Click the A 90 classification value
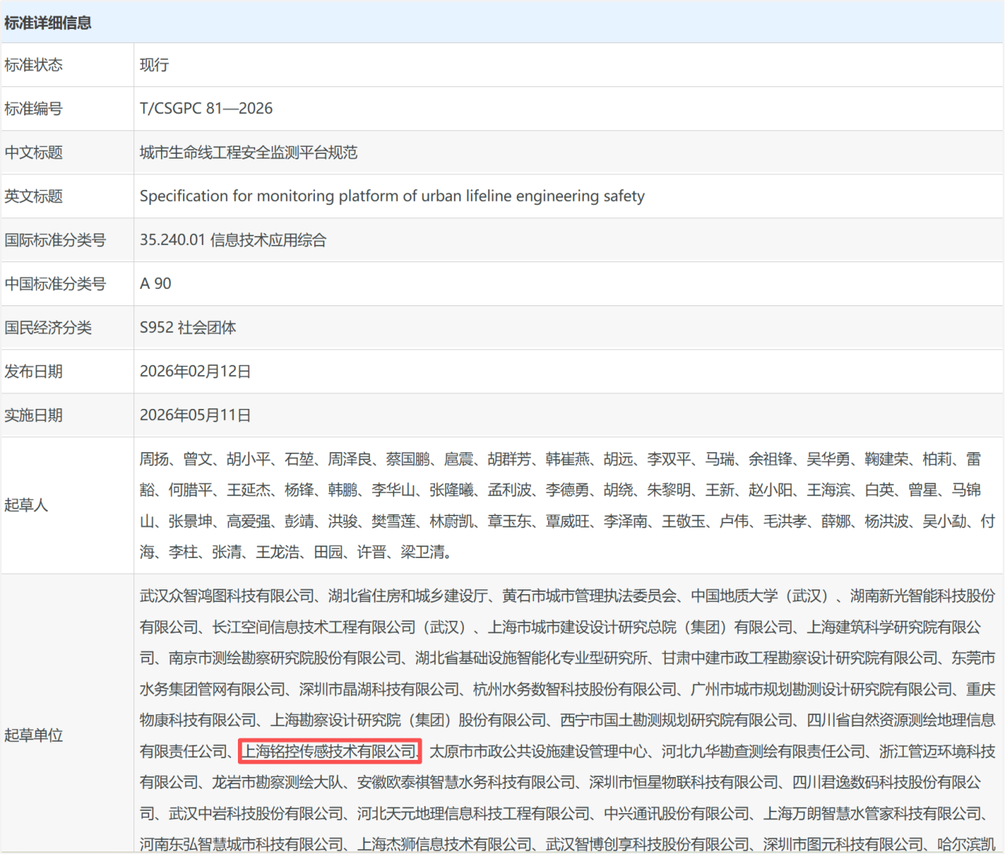The image size is (1005, 854). click(155, 283)
